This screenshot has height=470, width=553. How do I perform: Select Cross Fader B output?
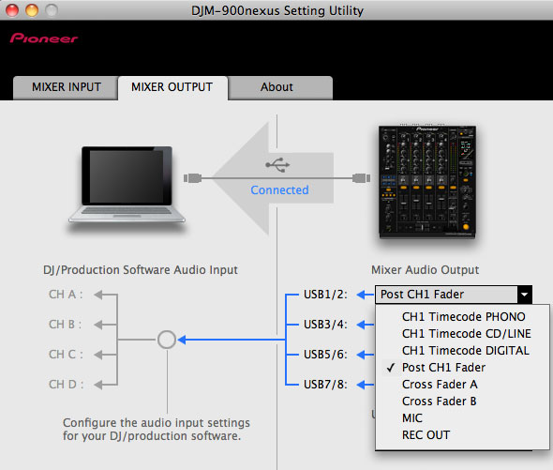pos(463,402)
